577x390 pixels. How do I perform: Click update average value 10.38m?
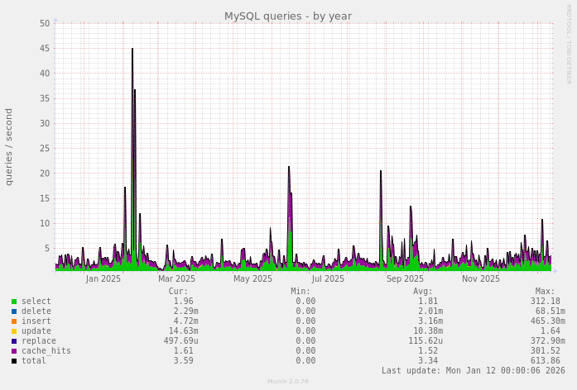point(428,331)
